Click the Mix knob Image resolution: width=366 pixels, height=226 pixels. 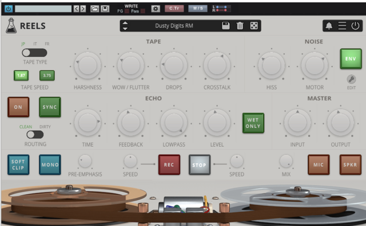pyautogui.click(x=286, y=162)
